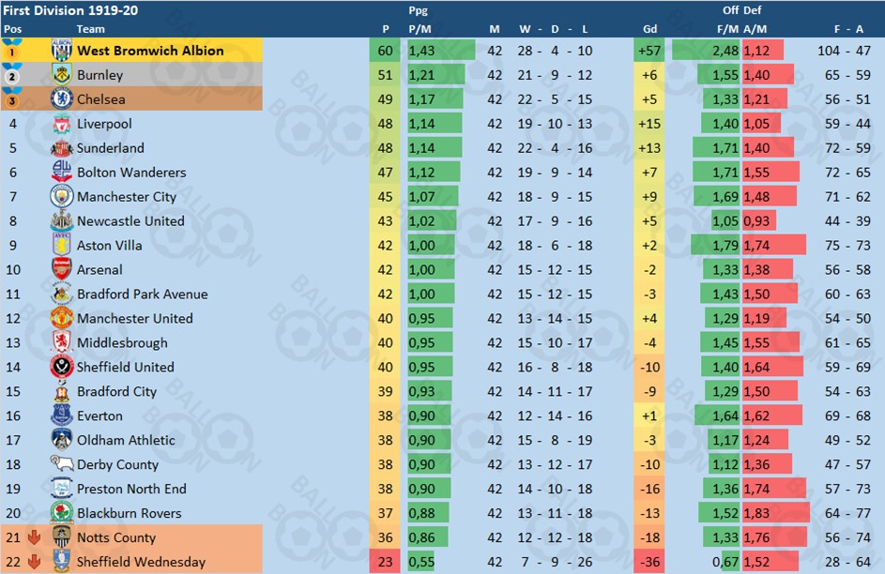Click the Aston Villa team name
The height and width of the screenshot is (574, 885).
click(110, 246)
